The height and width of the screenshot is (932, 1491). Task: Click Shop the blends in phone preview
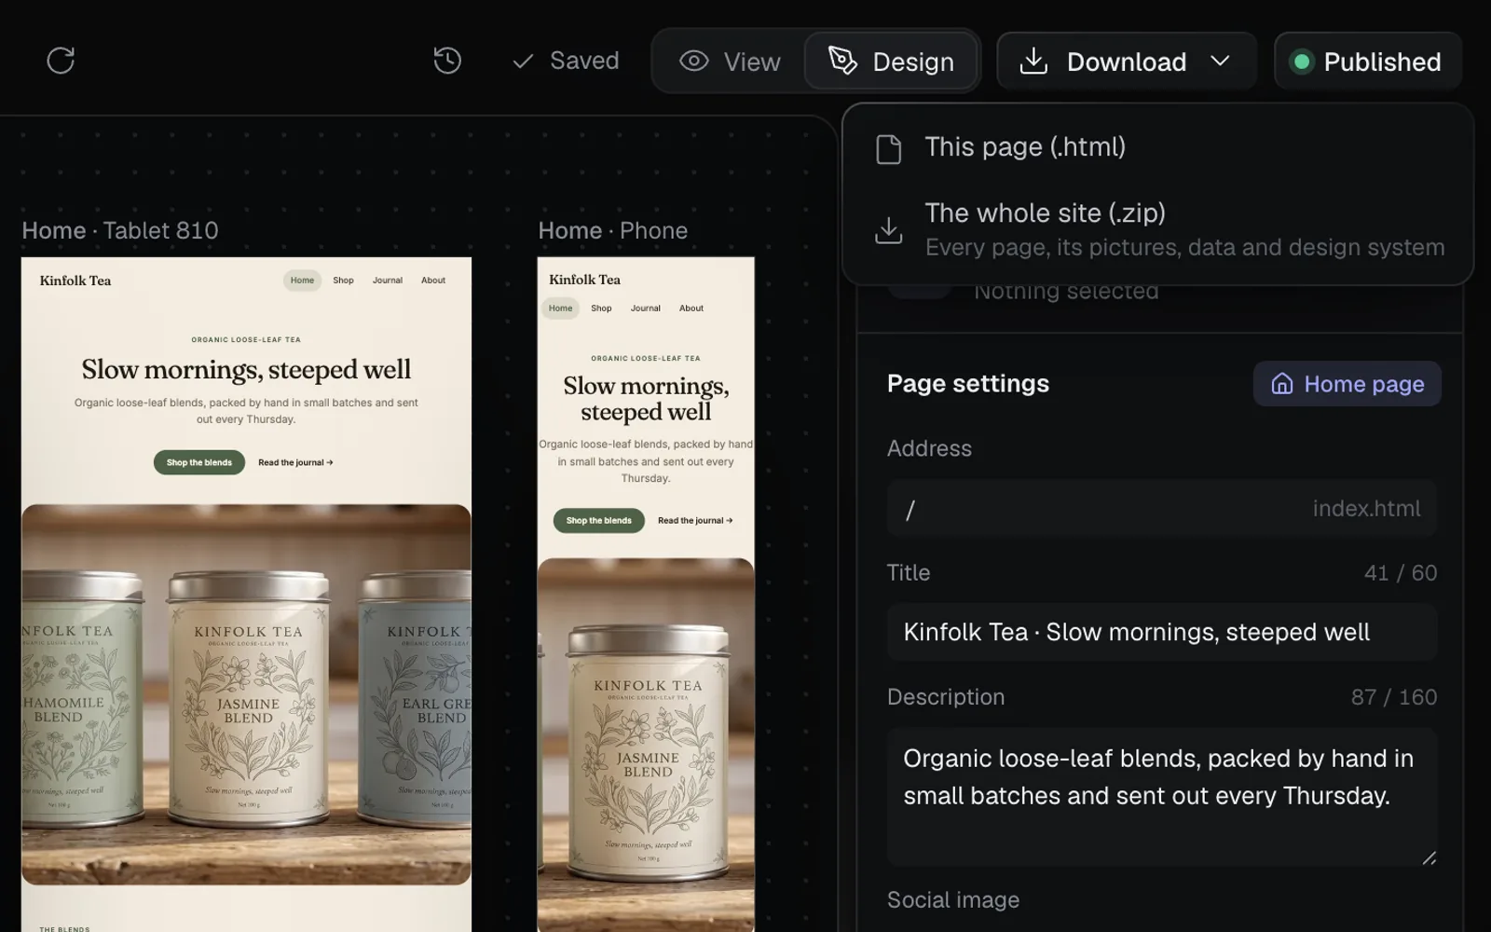[x=599, y=520]
